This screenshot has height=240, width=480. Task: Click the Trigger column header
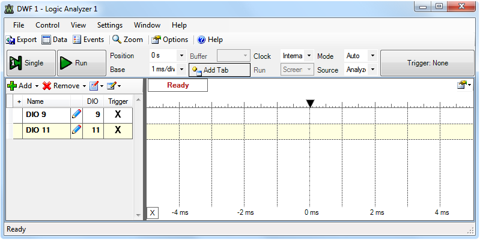pos(118,101)
